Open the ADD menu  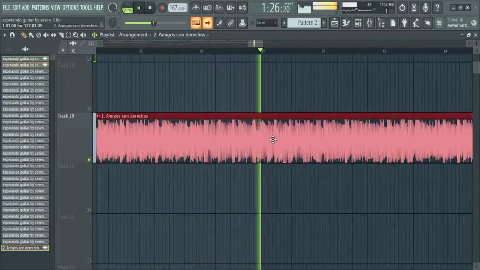[25, 7]
